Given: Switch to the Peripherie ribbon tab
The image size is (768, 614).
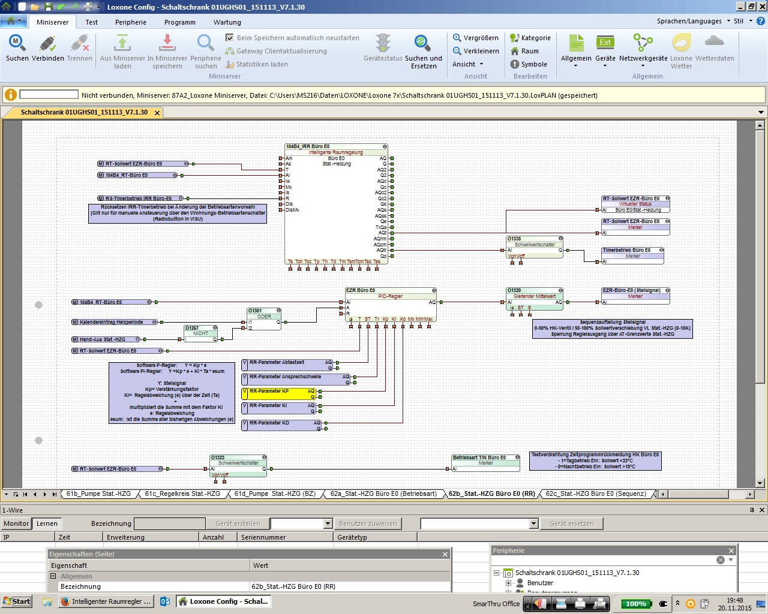Looking at the screenshot, I should [131, 22].
